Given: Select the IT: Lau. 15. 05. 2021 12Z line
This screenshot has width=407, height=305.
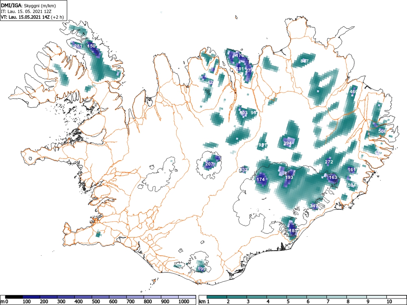Looking at the screenshot, I should point(27,11).
